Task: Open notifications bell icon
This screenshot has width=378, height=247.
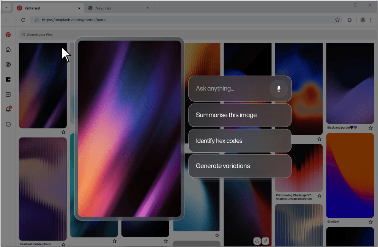Action: click(x=8, y=109)
